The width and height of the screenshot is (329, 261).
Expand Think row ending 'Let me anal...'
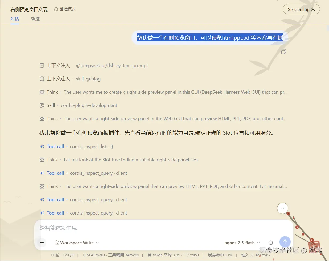click(163, 186)
